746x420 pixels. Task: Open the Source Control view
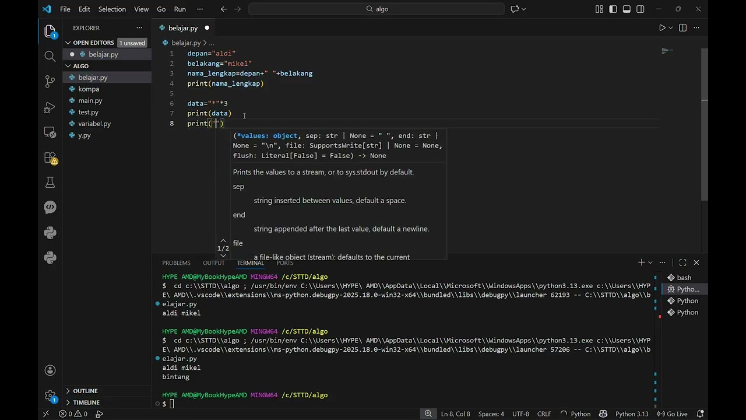tap(50, 82)
